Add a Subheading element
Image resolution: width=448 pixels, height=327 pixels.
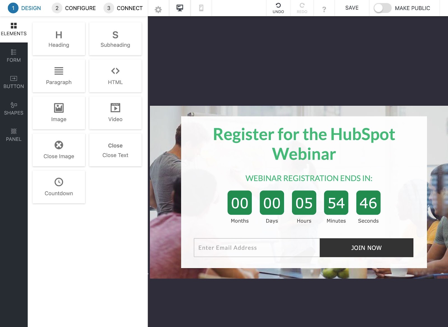pyautogui.click(x=115, y=39)
